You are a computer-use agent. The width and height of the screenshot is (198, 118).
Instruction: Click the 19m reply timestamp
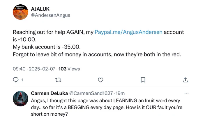(120, 93)
